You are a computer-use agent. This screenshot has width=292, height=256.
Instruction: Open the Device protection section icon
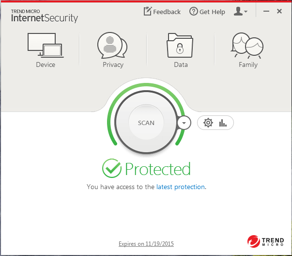click(46, 45)
